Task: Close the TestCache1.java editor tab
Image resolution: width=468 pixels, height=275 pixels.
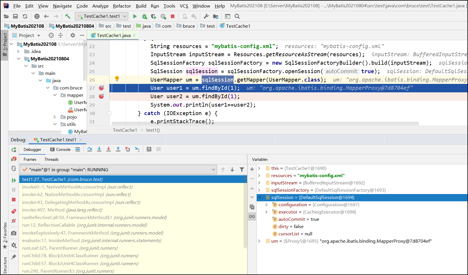Action: click(x=134, y=35)
